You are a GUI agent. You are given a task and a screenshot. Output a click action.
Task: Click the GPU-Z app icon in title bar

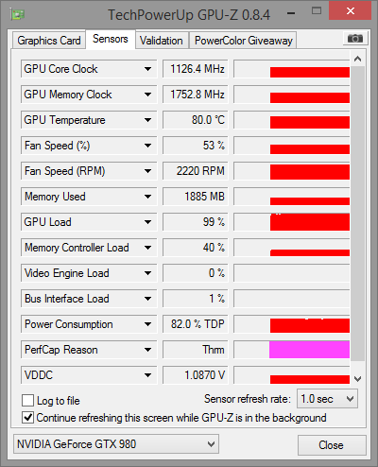(x=17, y=14)
